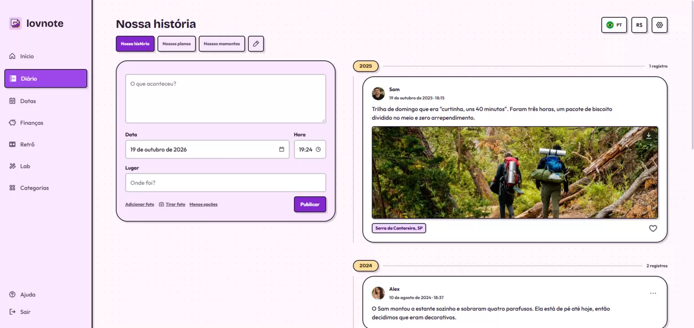Click the lovnote logo icon

(x=15, y=23)
